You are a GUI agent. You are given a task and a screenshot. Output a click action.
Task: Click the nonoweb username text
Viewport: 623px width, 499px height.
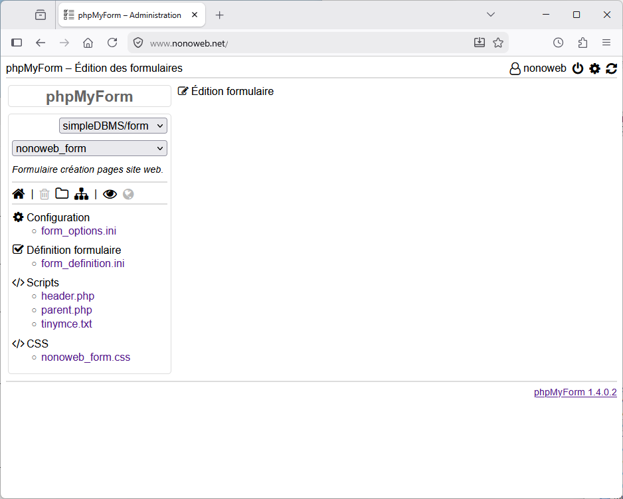click(x=545, y=68)
